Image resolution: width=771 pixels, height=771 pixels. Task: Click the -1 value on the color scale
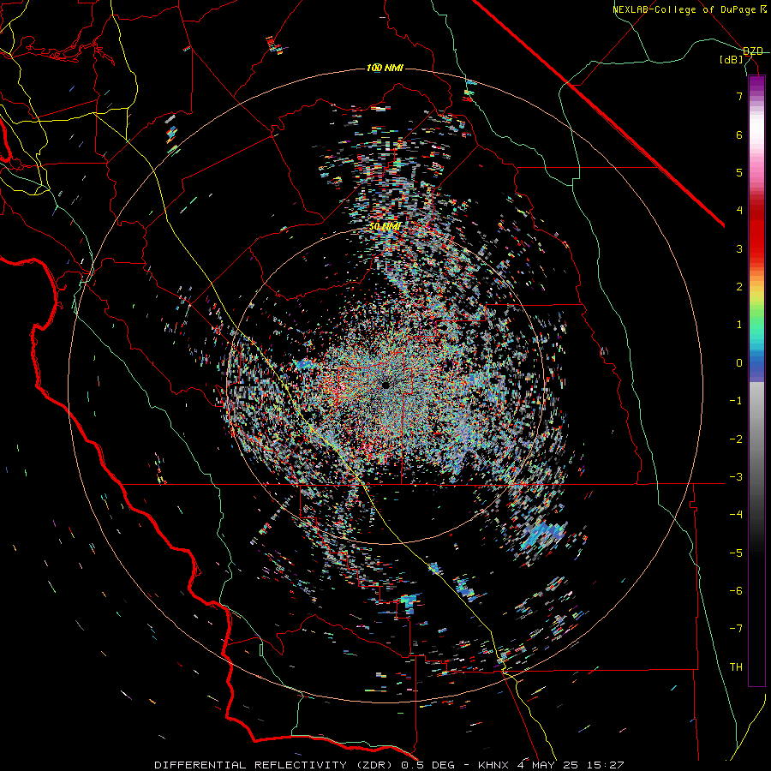(x=736, y=401)
